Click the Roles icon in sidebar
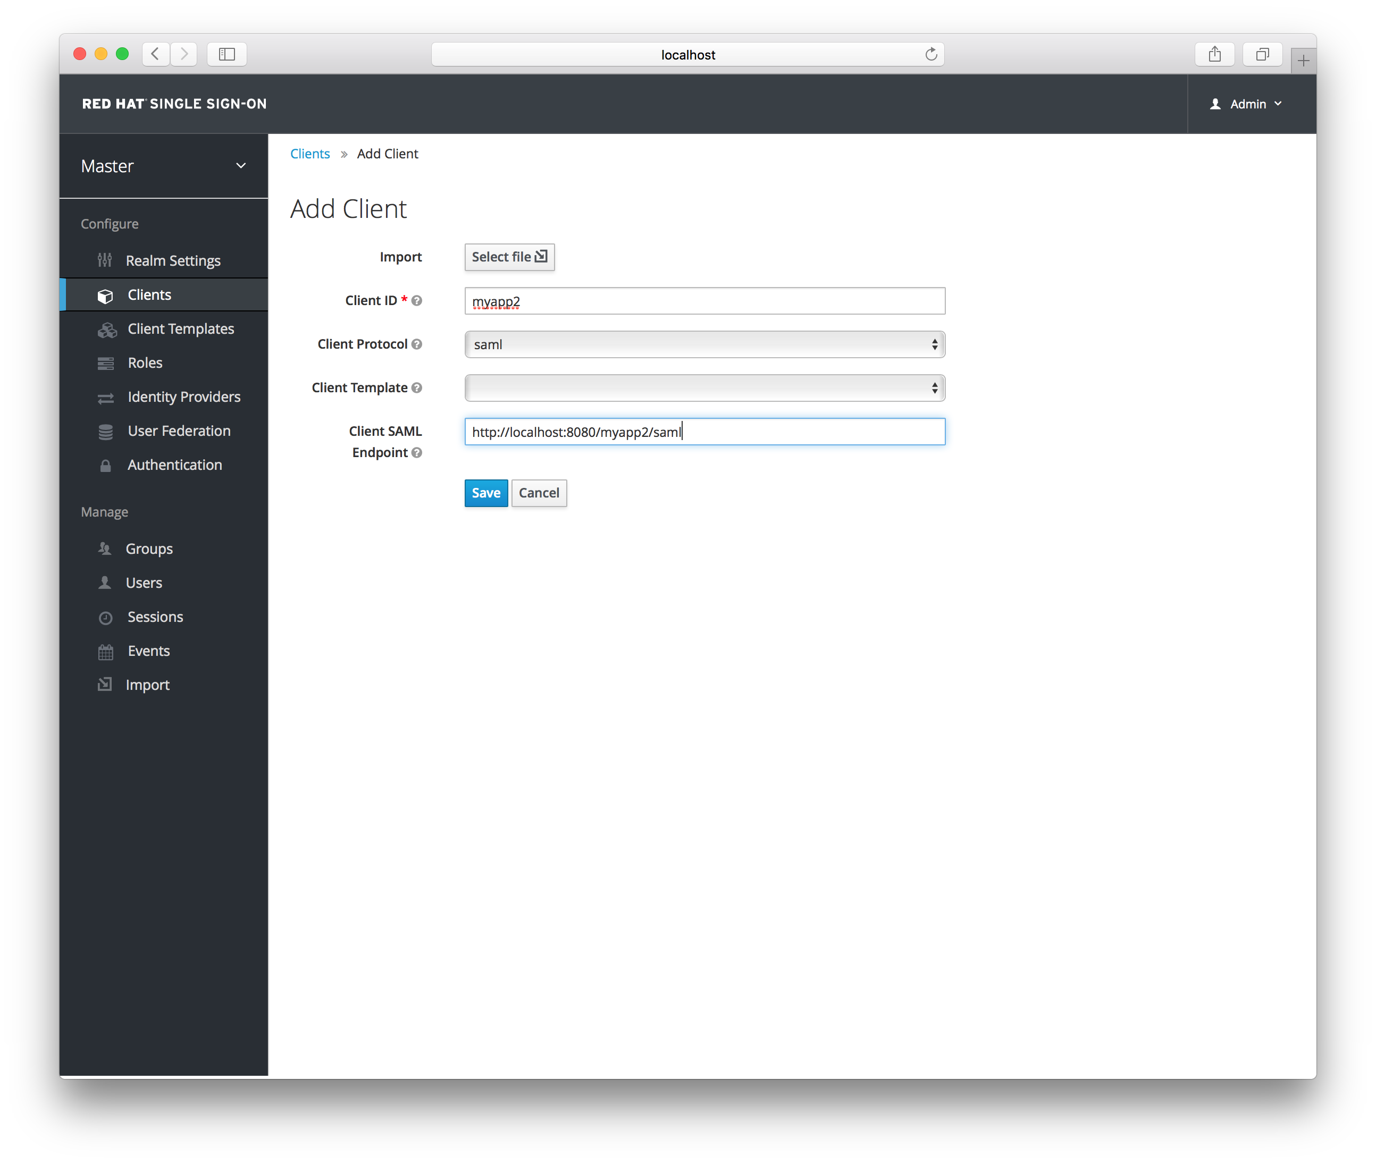Viewport: 1376px width, 1164px height. [x=106, y=361]
